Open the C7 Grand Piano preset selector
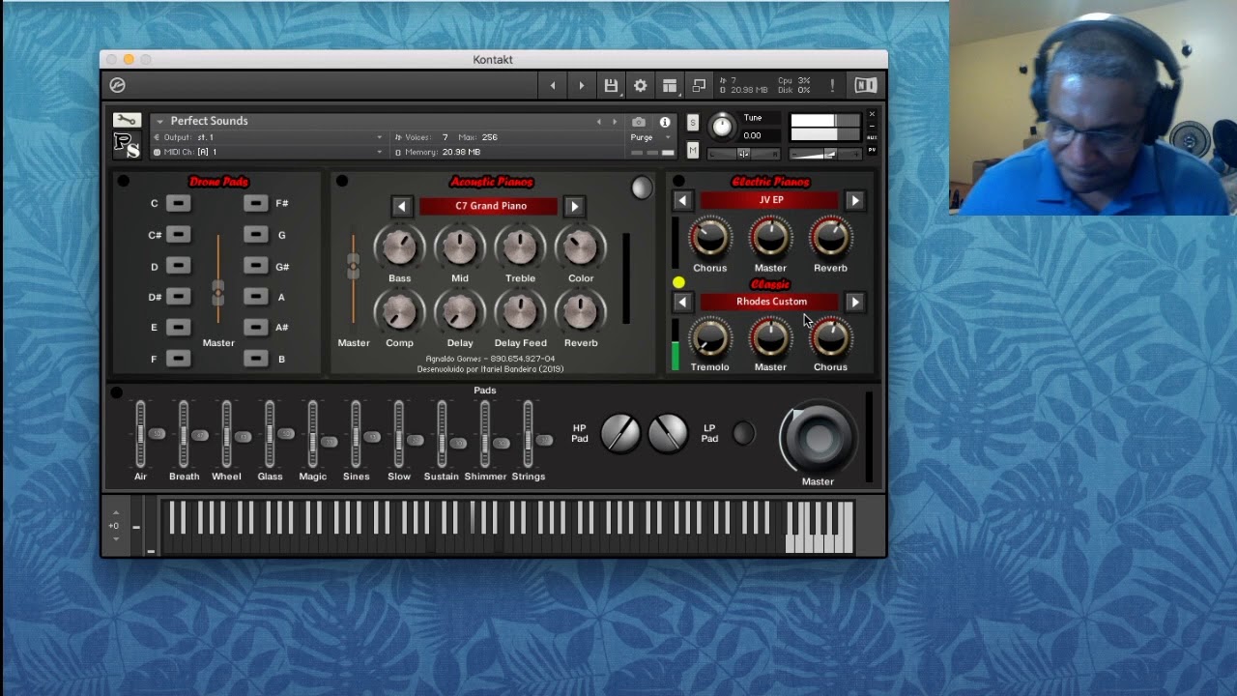 [x=488, y=206]
